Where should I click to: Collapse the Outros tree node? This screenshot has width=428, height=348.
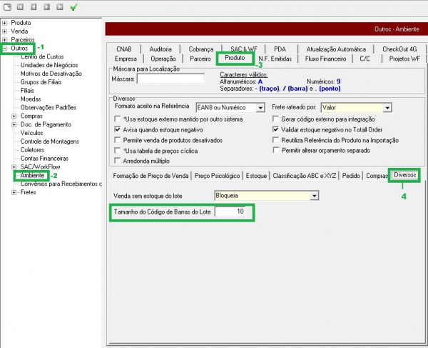5,49
